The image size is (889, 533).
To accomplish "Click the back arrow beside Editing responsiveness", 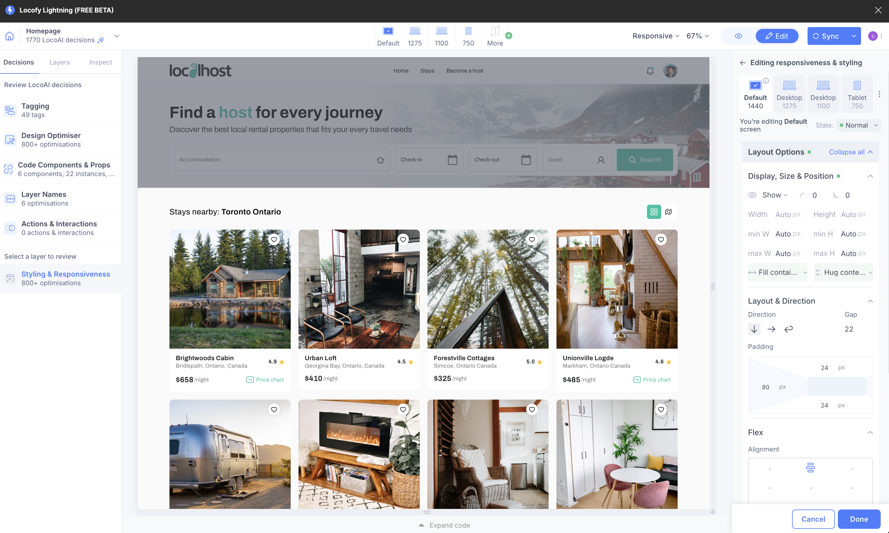I will pyautogui.click(x=742, y=63).
